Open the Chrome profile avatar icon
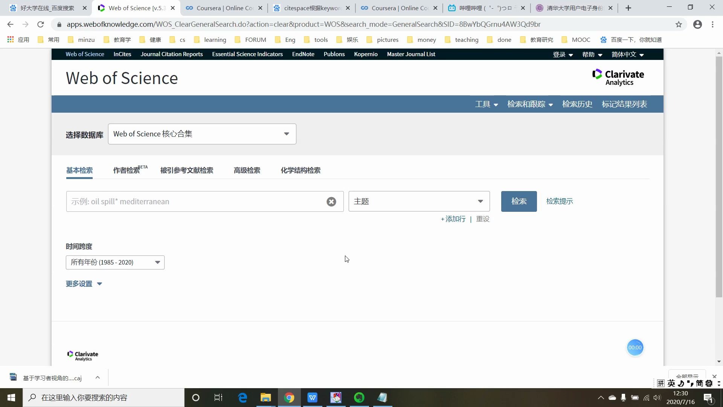This screenshot has width=723, height=407. click(697, 24)
